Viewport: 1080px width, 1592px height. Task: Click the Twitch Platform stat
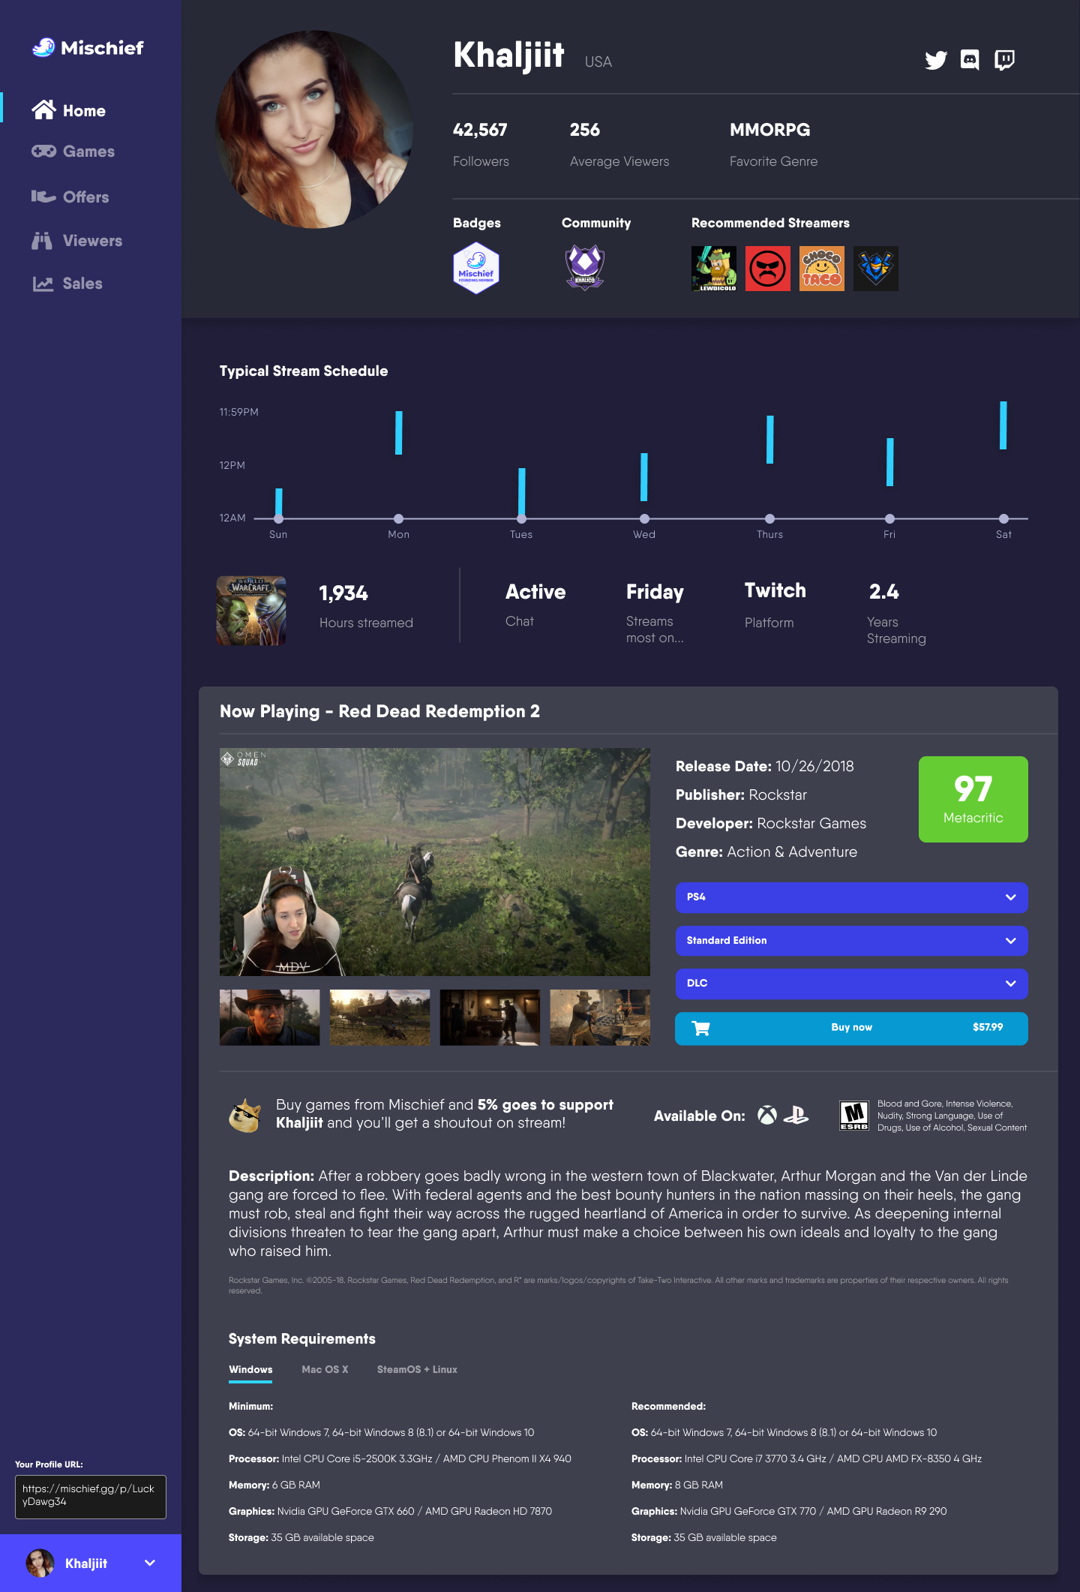pos(775,605)
